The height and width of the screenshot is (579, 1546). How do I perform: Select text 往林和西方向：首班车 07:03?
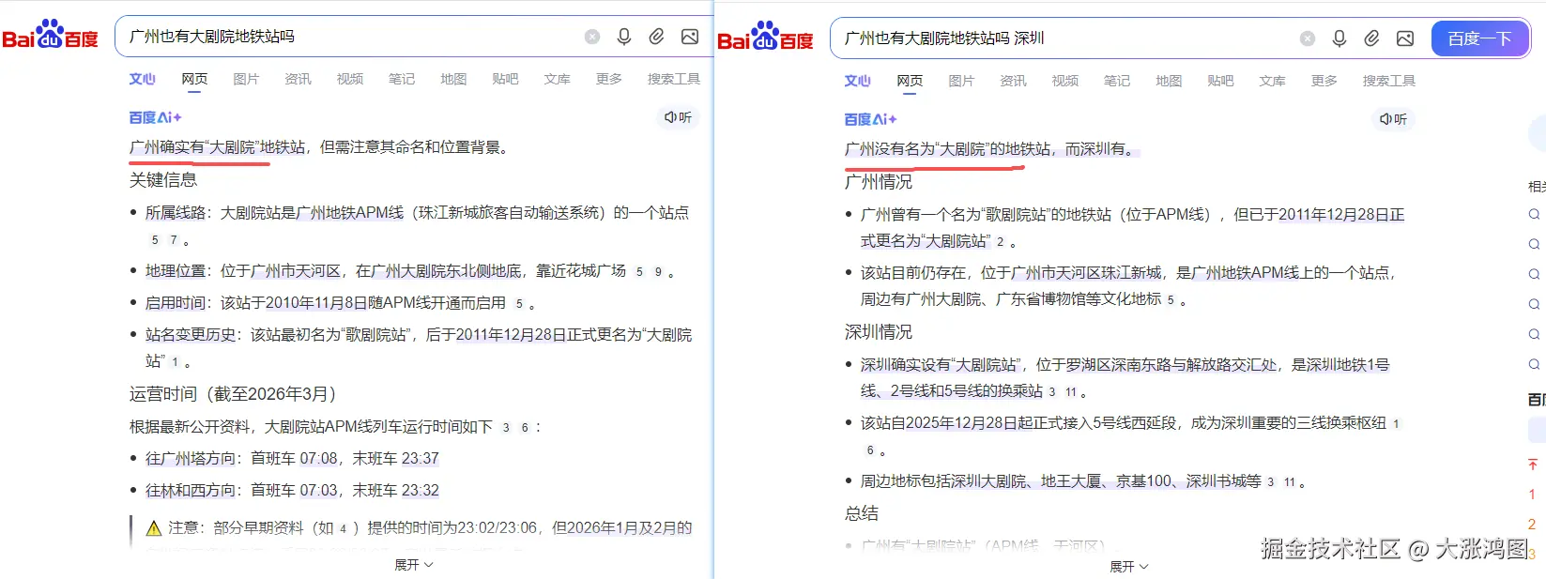(x=241, y=490)
